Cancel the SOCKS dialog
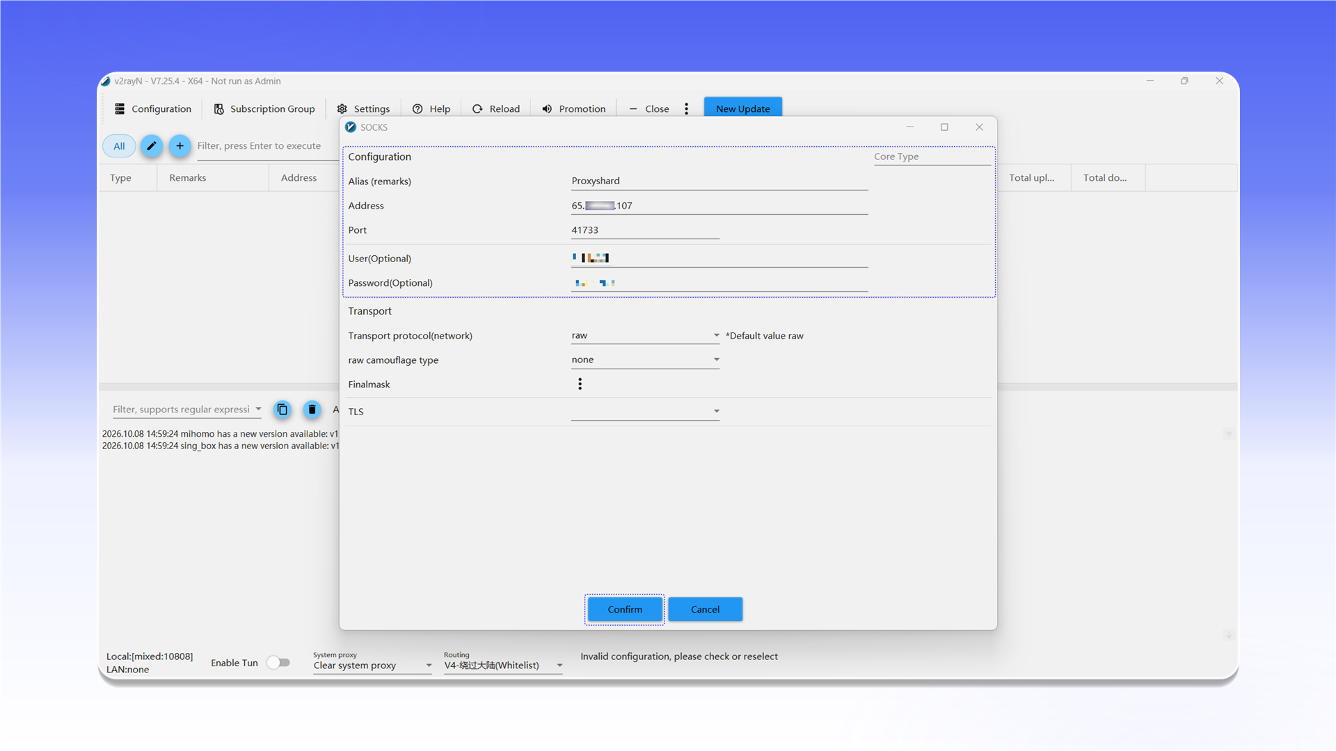Screen dimensions: 1336x751 705,609
